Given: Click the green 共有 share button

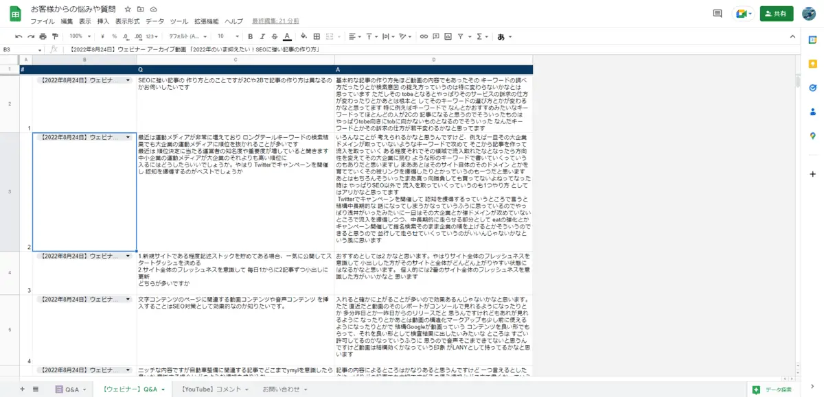Looking at the screenshot, I should [777, 13].
